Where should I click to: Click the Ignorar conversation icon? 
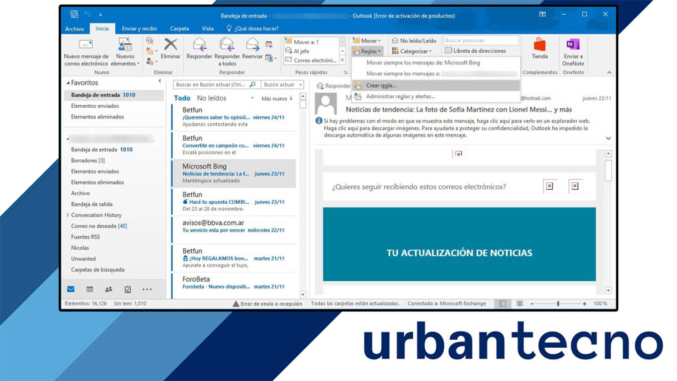point(150,41)
